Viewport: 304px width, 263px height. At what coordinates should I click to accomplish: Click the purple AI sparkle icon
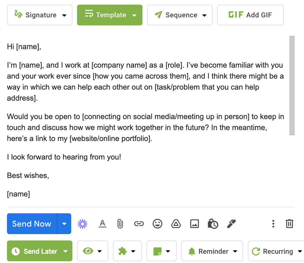[x=83, y=224]
